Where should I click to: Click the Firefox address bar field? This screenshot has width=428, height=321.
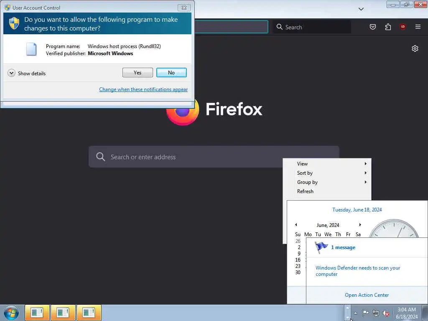232,27
